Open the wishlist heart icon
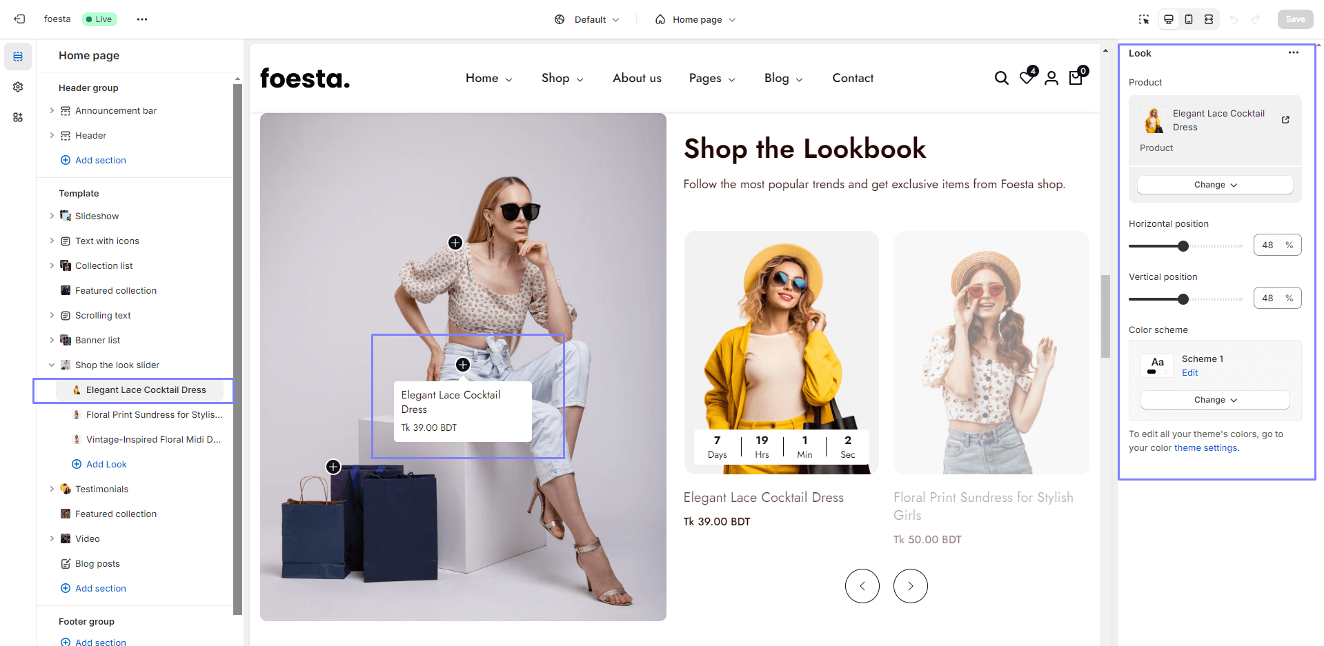This screenshot has width=1324, height=646. pyautogui.click(x=1027, y=77)
